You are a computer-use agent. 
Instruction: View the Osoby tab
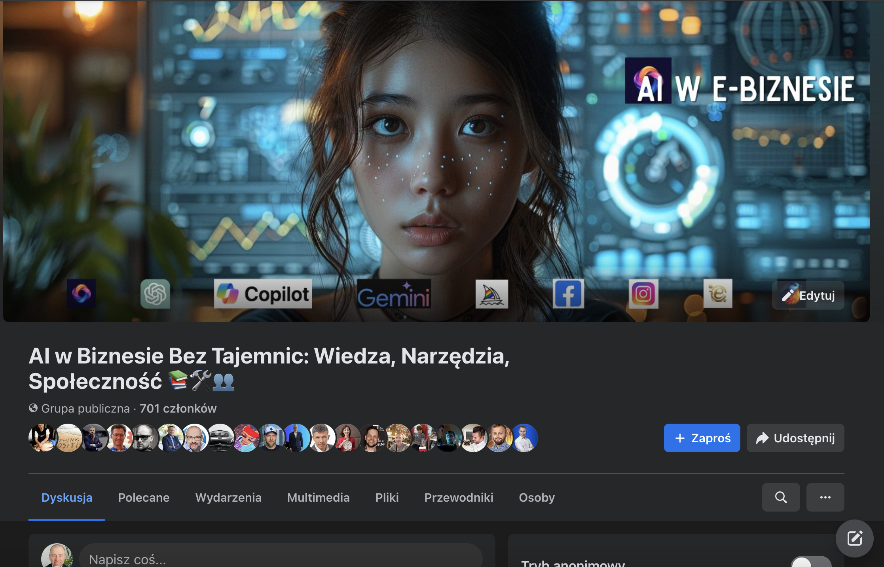(x=537, y=497)
